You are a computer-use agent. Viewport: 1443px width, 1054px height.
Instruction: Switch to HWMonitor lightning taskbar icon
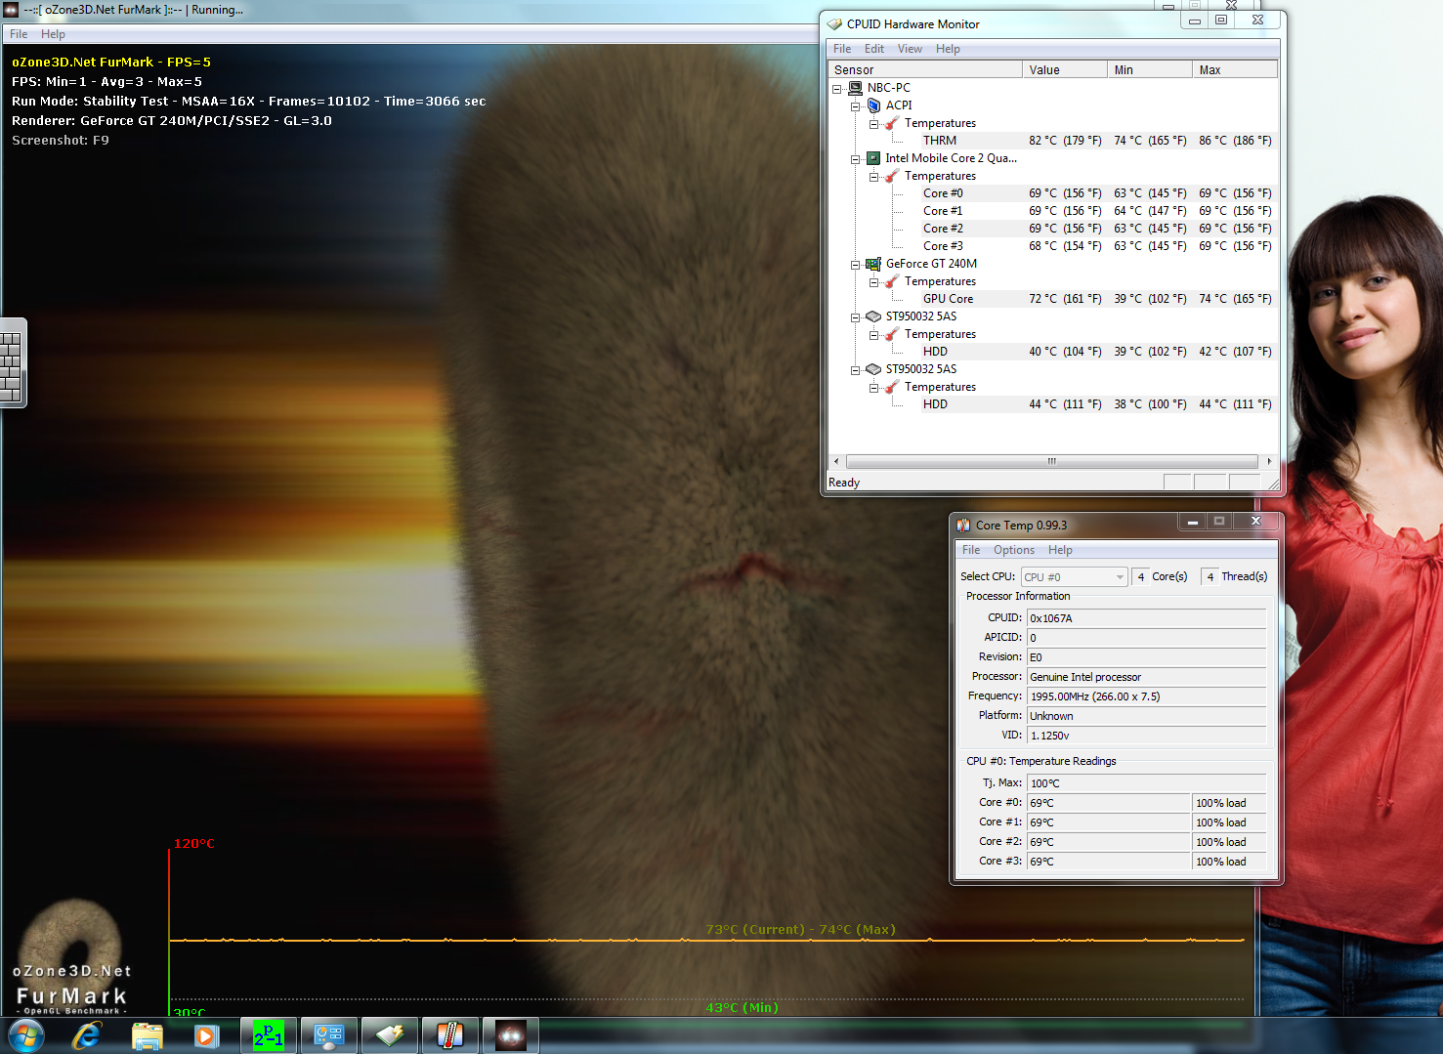390,1035
